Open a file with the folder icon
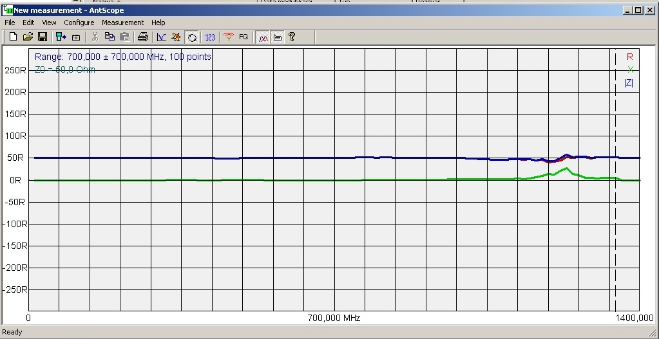This screenshot has height=339, width=659. [28, 37]
